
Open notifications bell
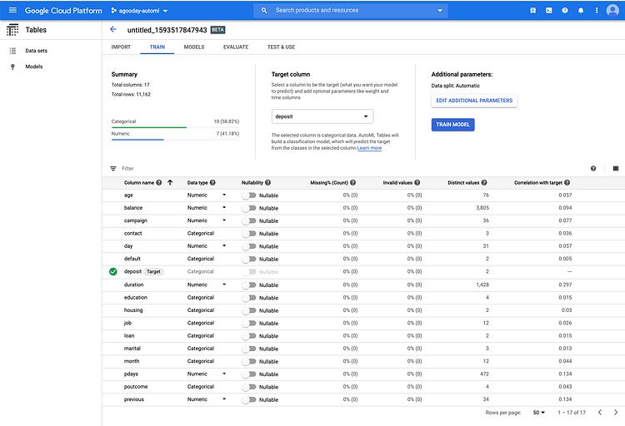pos(581,10)
